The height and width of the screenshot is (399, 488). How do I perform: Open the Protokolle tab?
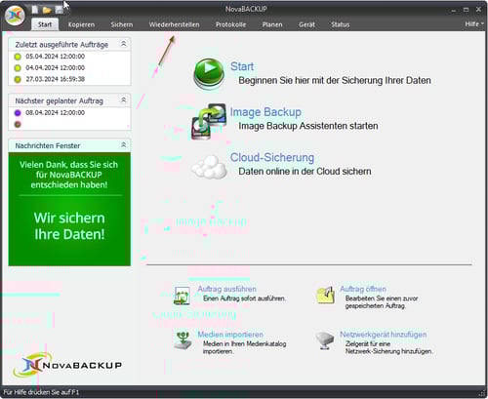(x=230, y=24)
